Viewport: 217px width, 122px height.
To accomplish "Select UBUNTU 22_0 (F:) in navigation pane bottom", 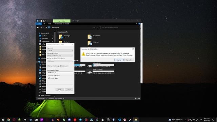I will click(45, 96).
